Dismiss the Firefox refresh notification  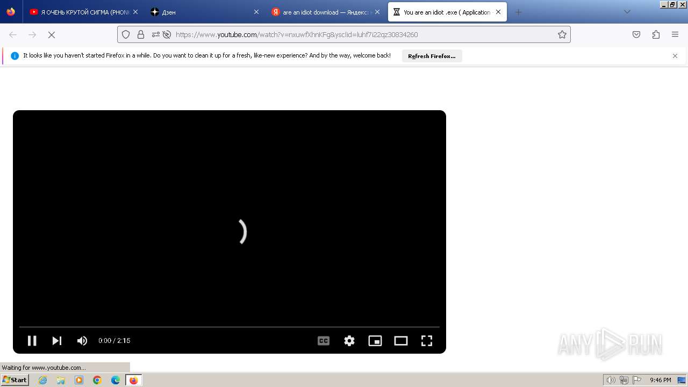(x=675, y=56)
